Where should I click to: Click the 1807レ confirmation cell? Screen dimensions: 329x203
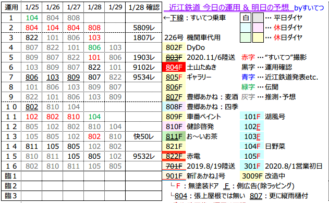click(144, 37)
